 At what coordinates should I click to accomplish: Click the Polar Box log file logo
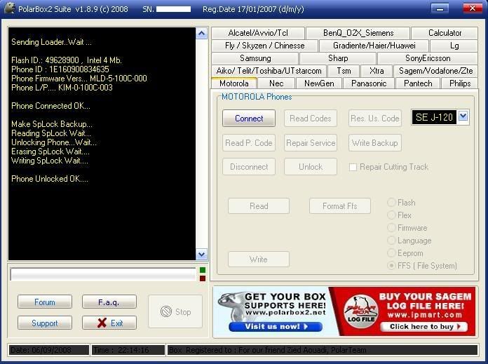click(361, 311)
